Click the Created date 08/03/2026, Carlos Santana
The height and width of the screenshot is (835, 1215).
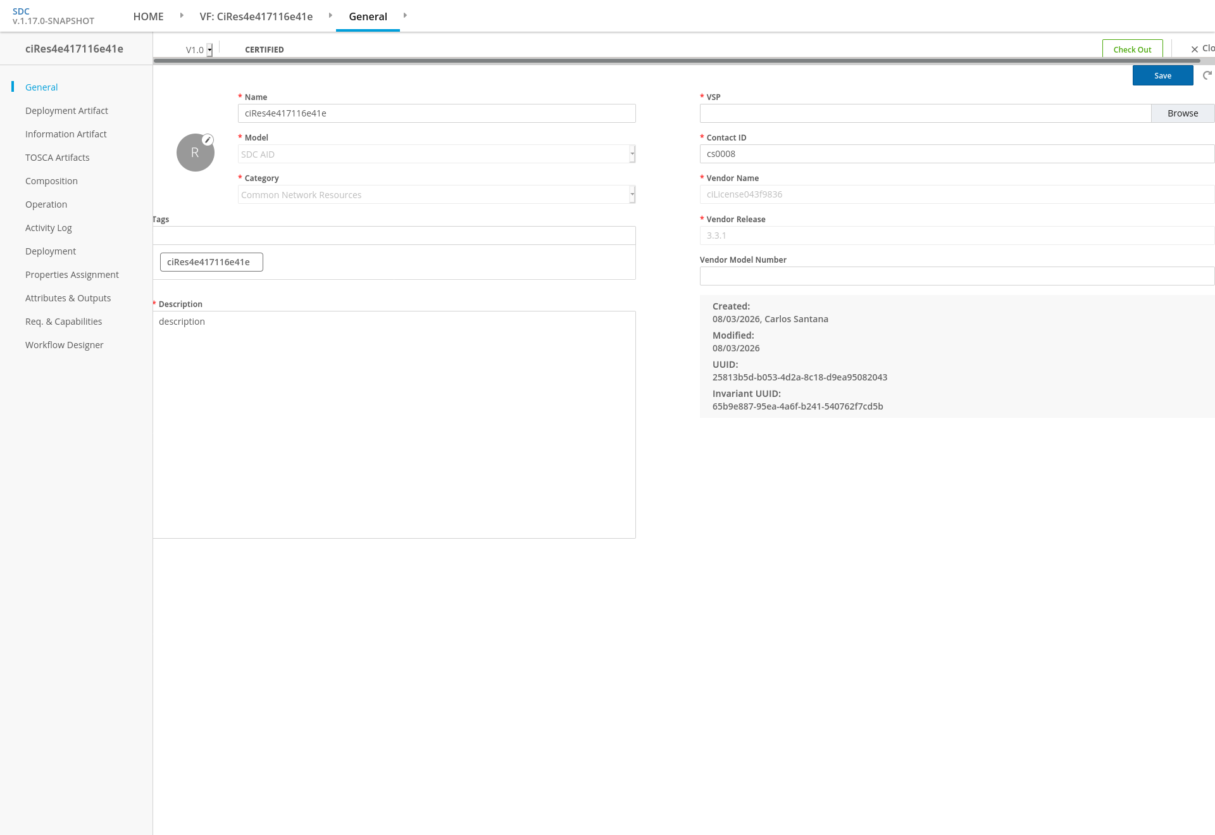770,319
